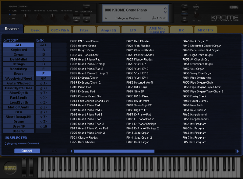Viewport: 243px width, 179px height.
Task: Open the Browser tab
Action: [12, 29]
